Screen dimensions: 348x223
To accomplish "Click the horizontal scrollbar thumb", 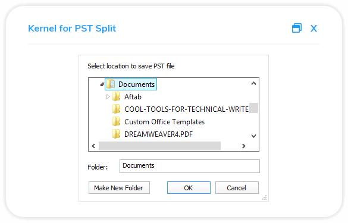I will (x=159, y=146).
